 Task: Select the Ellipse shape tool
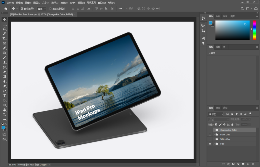tap(4, 105)
